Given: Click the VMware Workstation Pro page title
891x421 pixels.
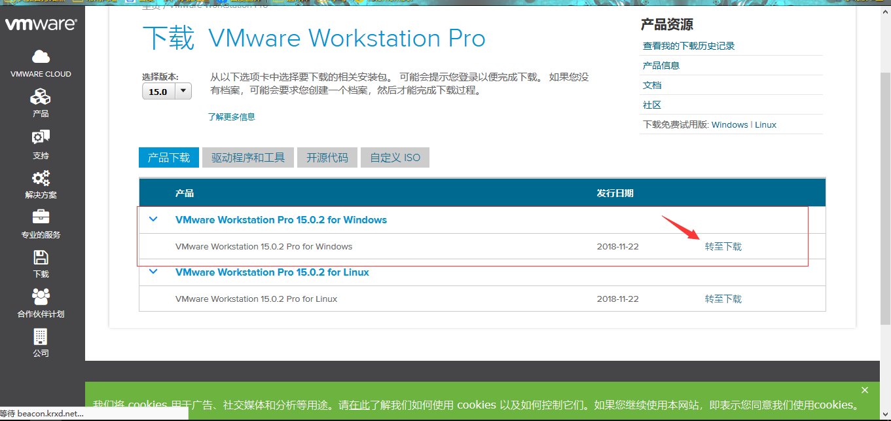Looking at the screenshot, I should (x=347, y=39).
